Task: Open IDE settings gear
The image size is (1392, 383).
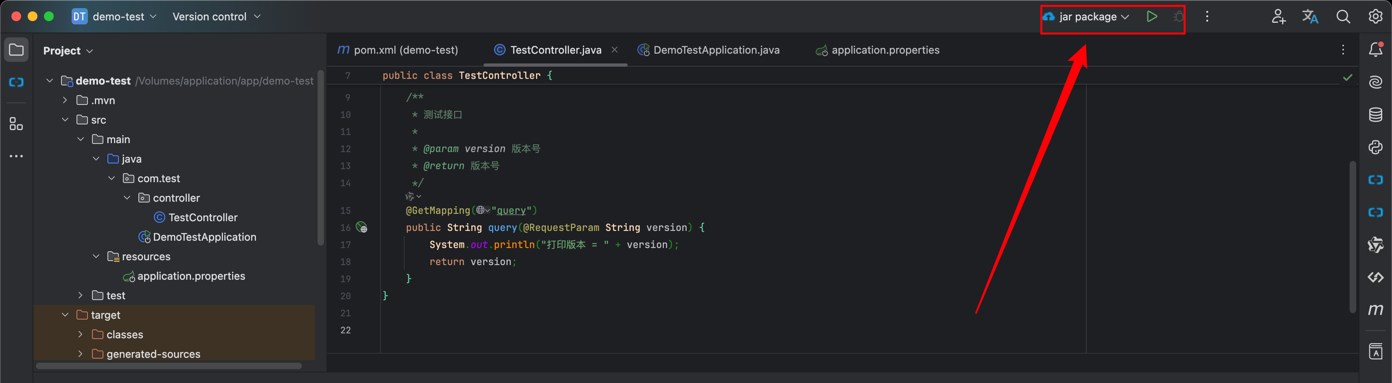Action: coord(1375,17)
